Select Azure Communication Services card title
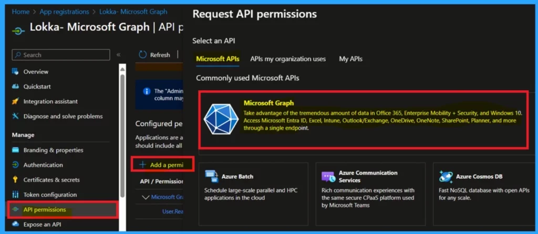This screenshot has width=538, height=234. coord(368,176)
